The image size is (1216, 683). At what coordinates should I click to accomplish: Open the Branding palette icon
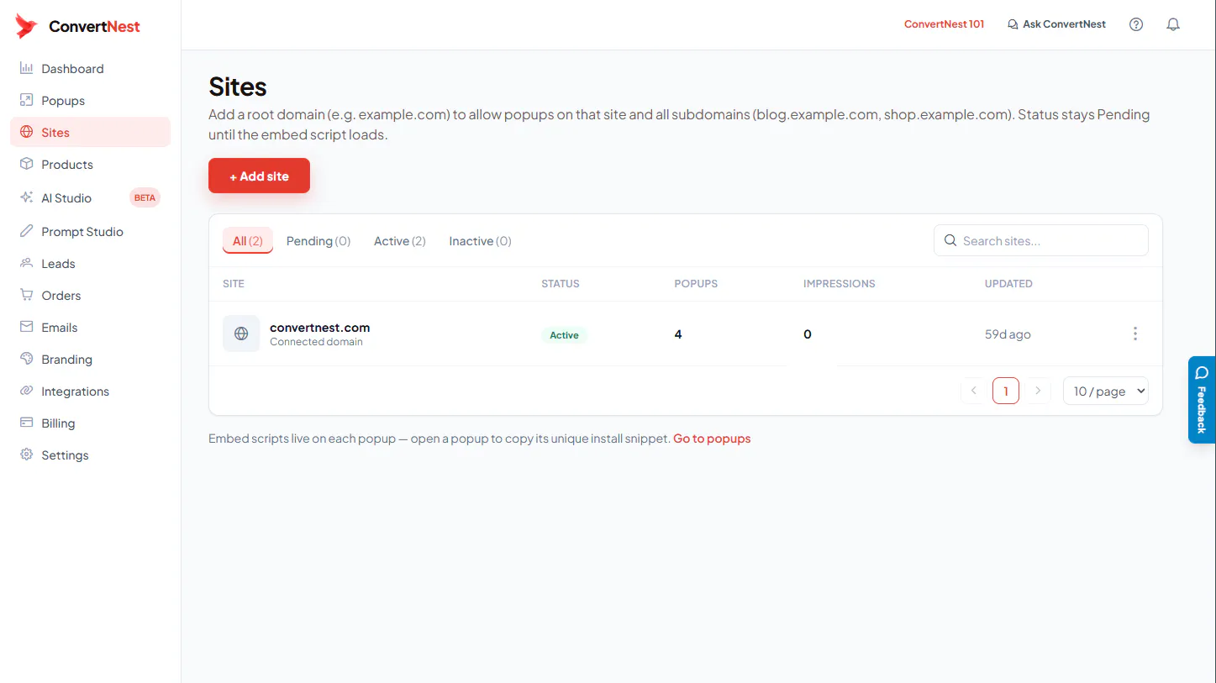27,359
